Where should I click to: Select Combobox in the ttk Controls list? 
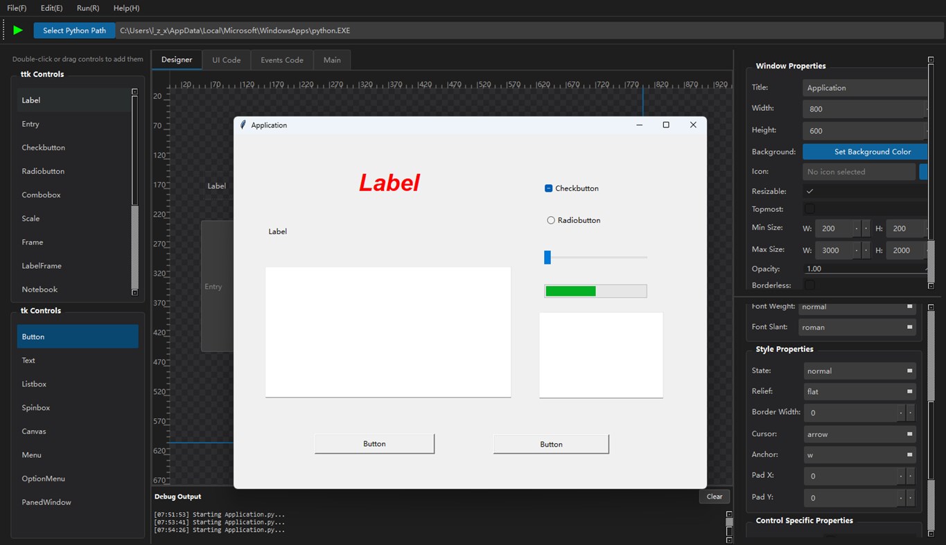(73, 195)
